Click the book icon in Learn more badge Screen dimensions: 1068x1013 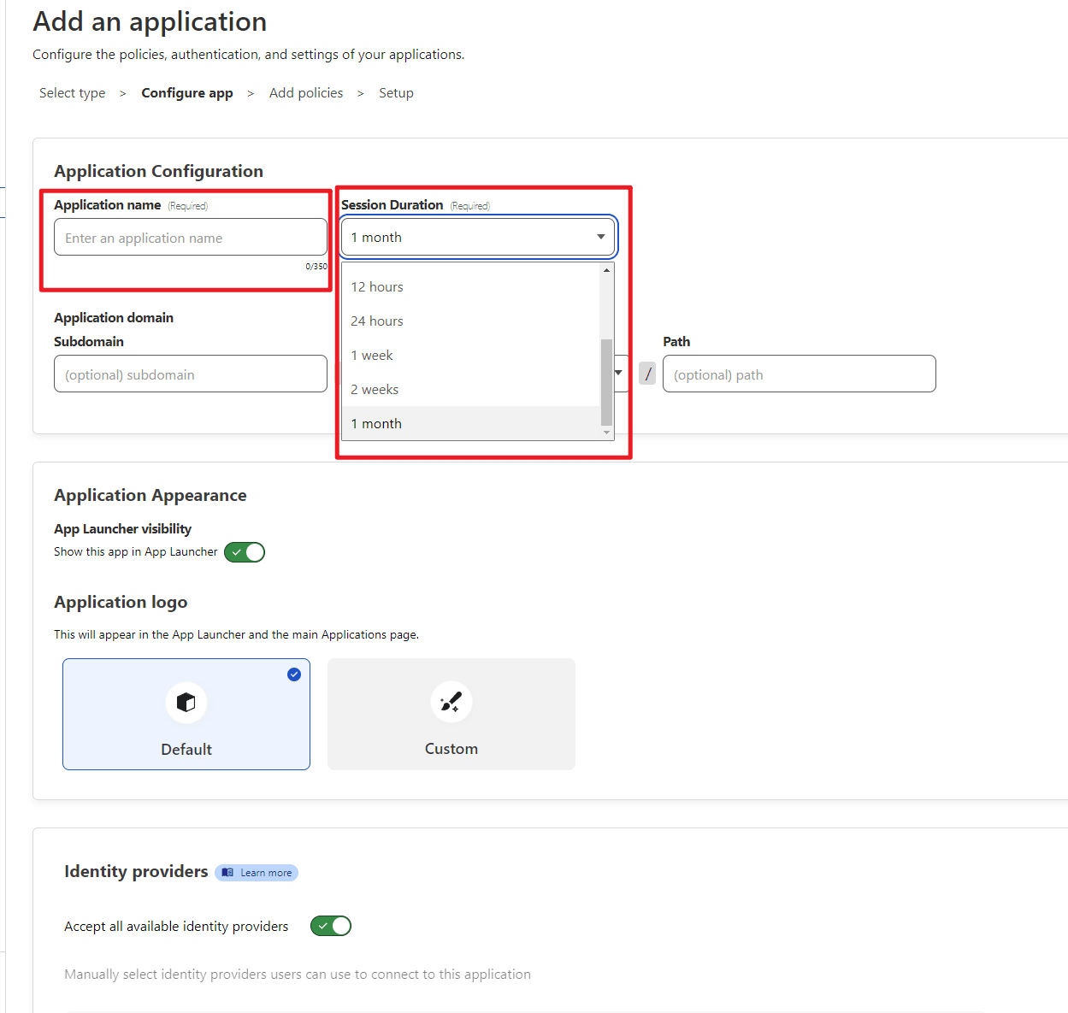[227, 872]
